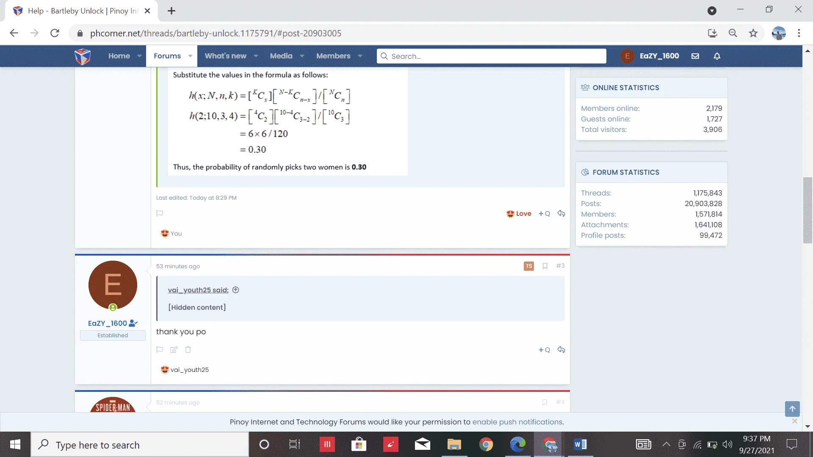
Task: Open Microsoft Word from taskbar
Action: coord(580,444)
